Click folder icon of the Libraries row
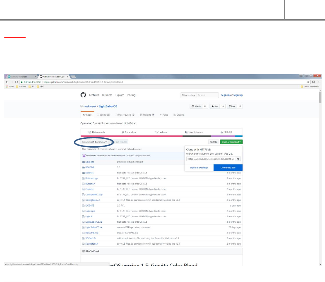Screen dimensions: 325x282 [x=83, y=162]
